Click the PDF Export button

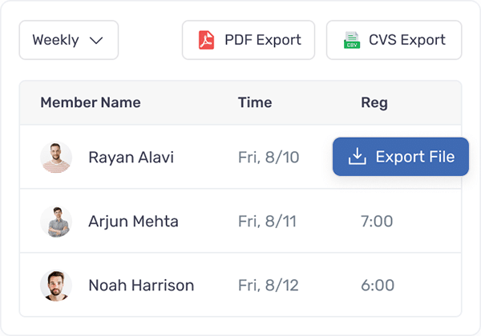[x=249, y=40]
